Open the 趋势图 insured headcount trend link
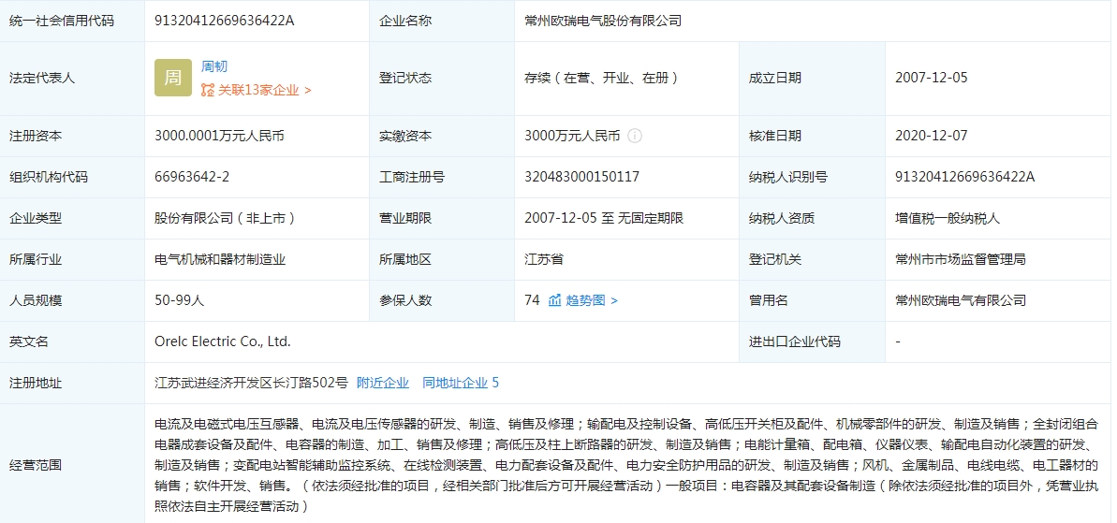This screenshot has width=1117, height=523. click(x=585, y=300)
